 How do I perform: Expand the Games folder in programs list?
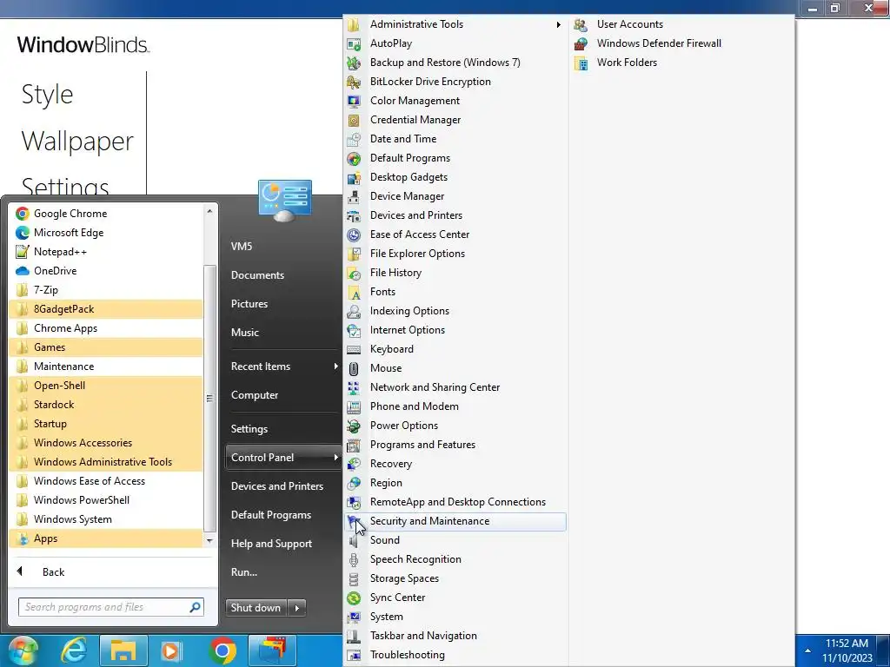pyautogui.click(x=106, y=347)
